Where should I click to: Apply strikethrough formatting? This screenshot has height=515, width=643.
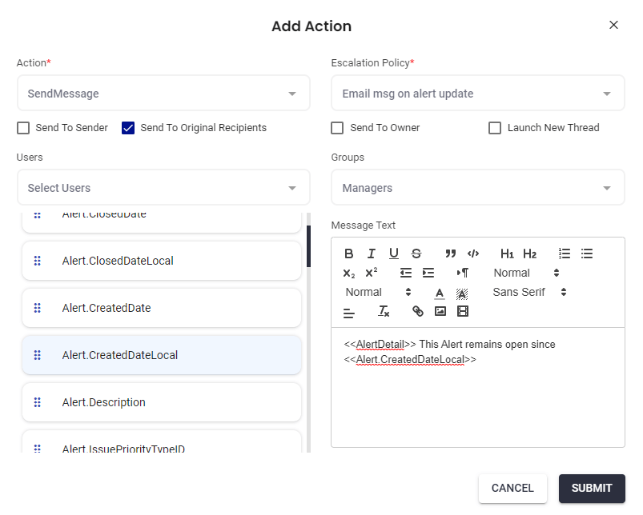point(416,254)
